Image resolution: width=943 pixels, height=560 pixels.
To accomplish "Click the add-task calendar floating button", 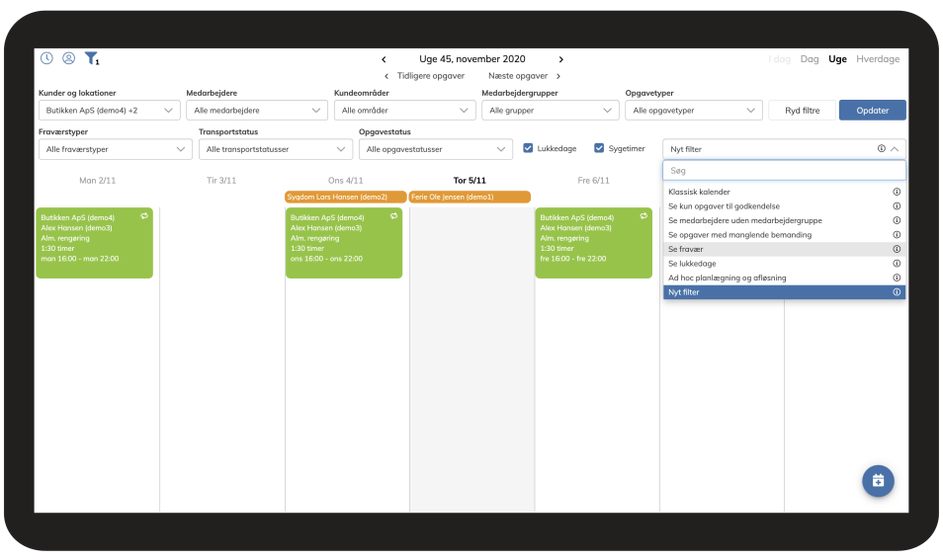I will [x=878, y=481].
